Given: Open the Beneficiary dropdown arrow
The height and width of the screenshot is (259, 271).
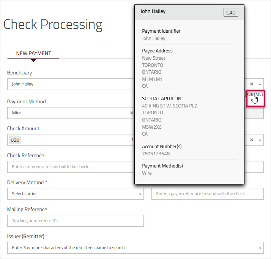Looking at the screenshot, I should tap(260, 84).
